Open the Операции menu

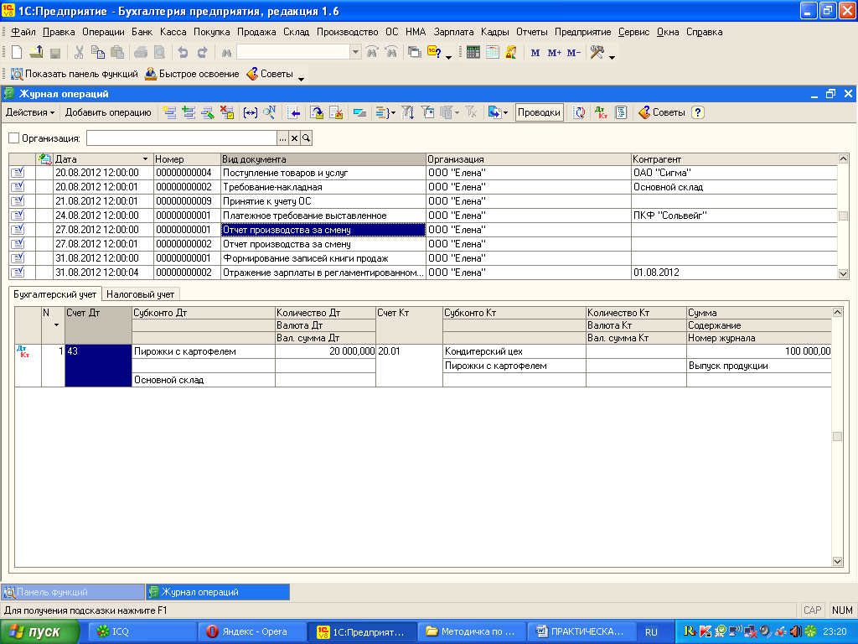103,33
